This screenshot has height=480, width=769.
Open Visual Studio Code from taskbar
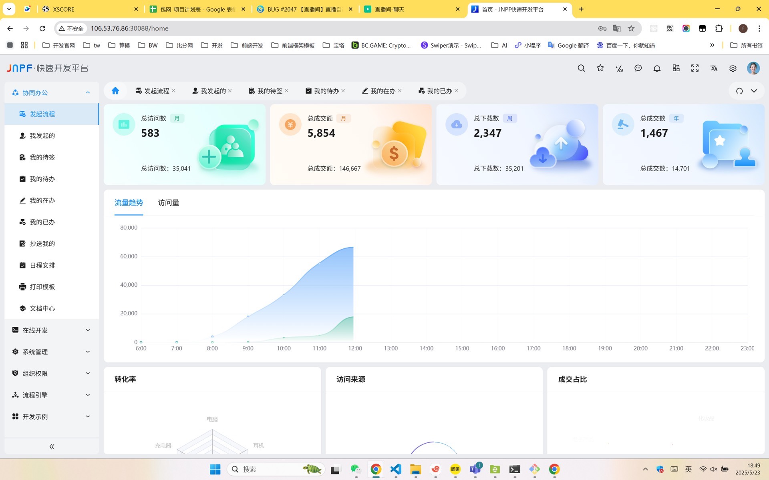coord(396,469)
